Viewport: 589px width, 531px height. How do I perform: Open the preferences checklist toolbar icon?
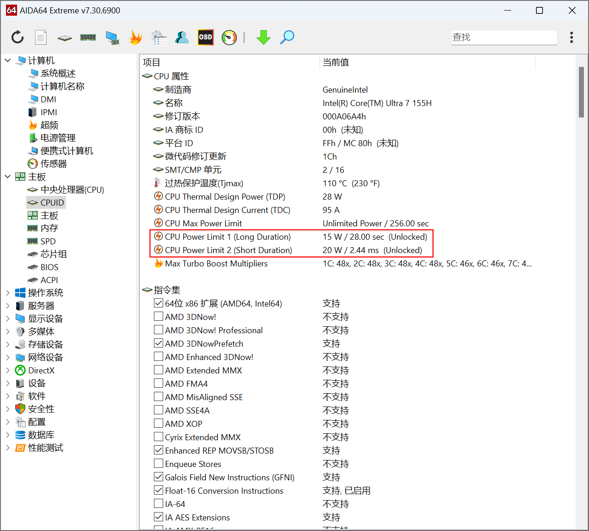159,38
